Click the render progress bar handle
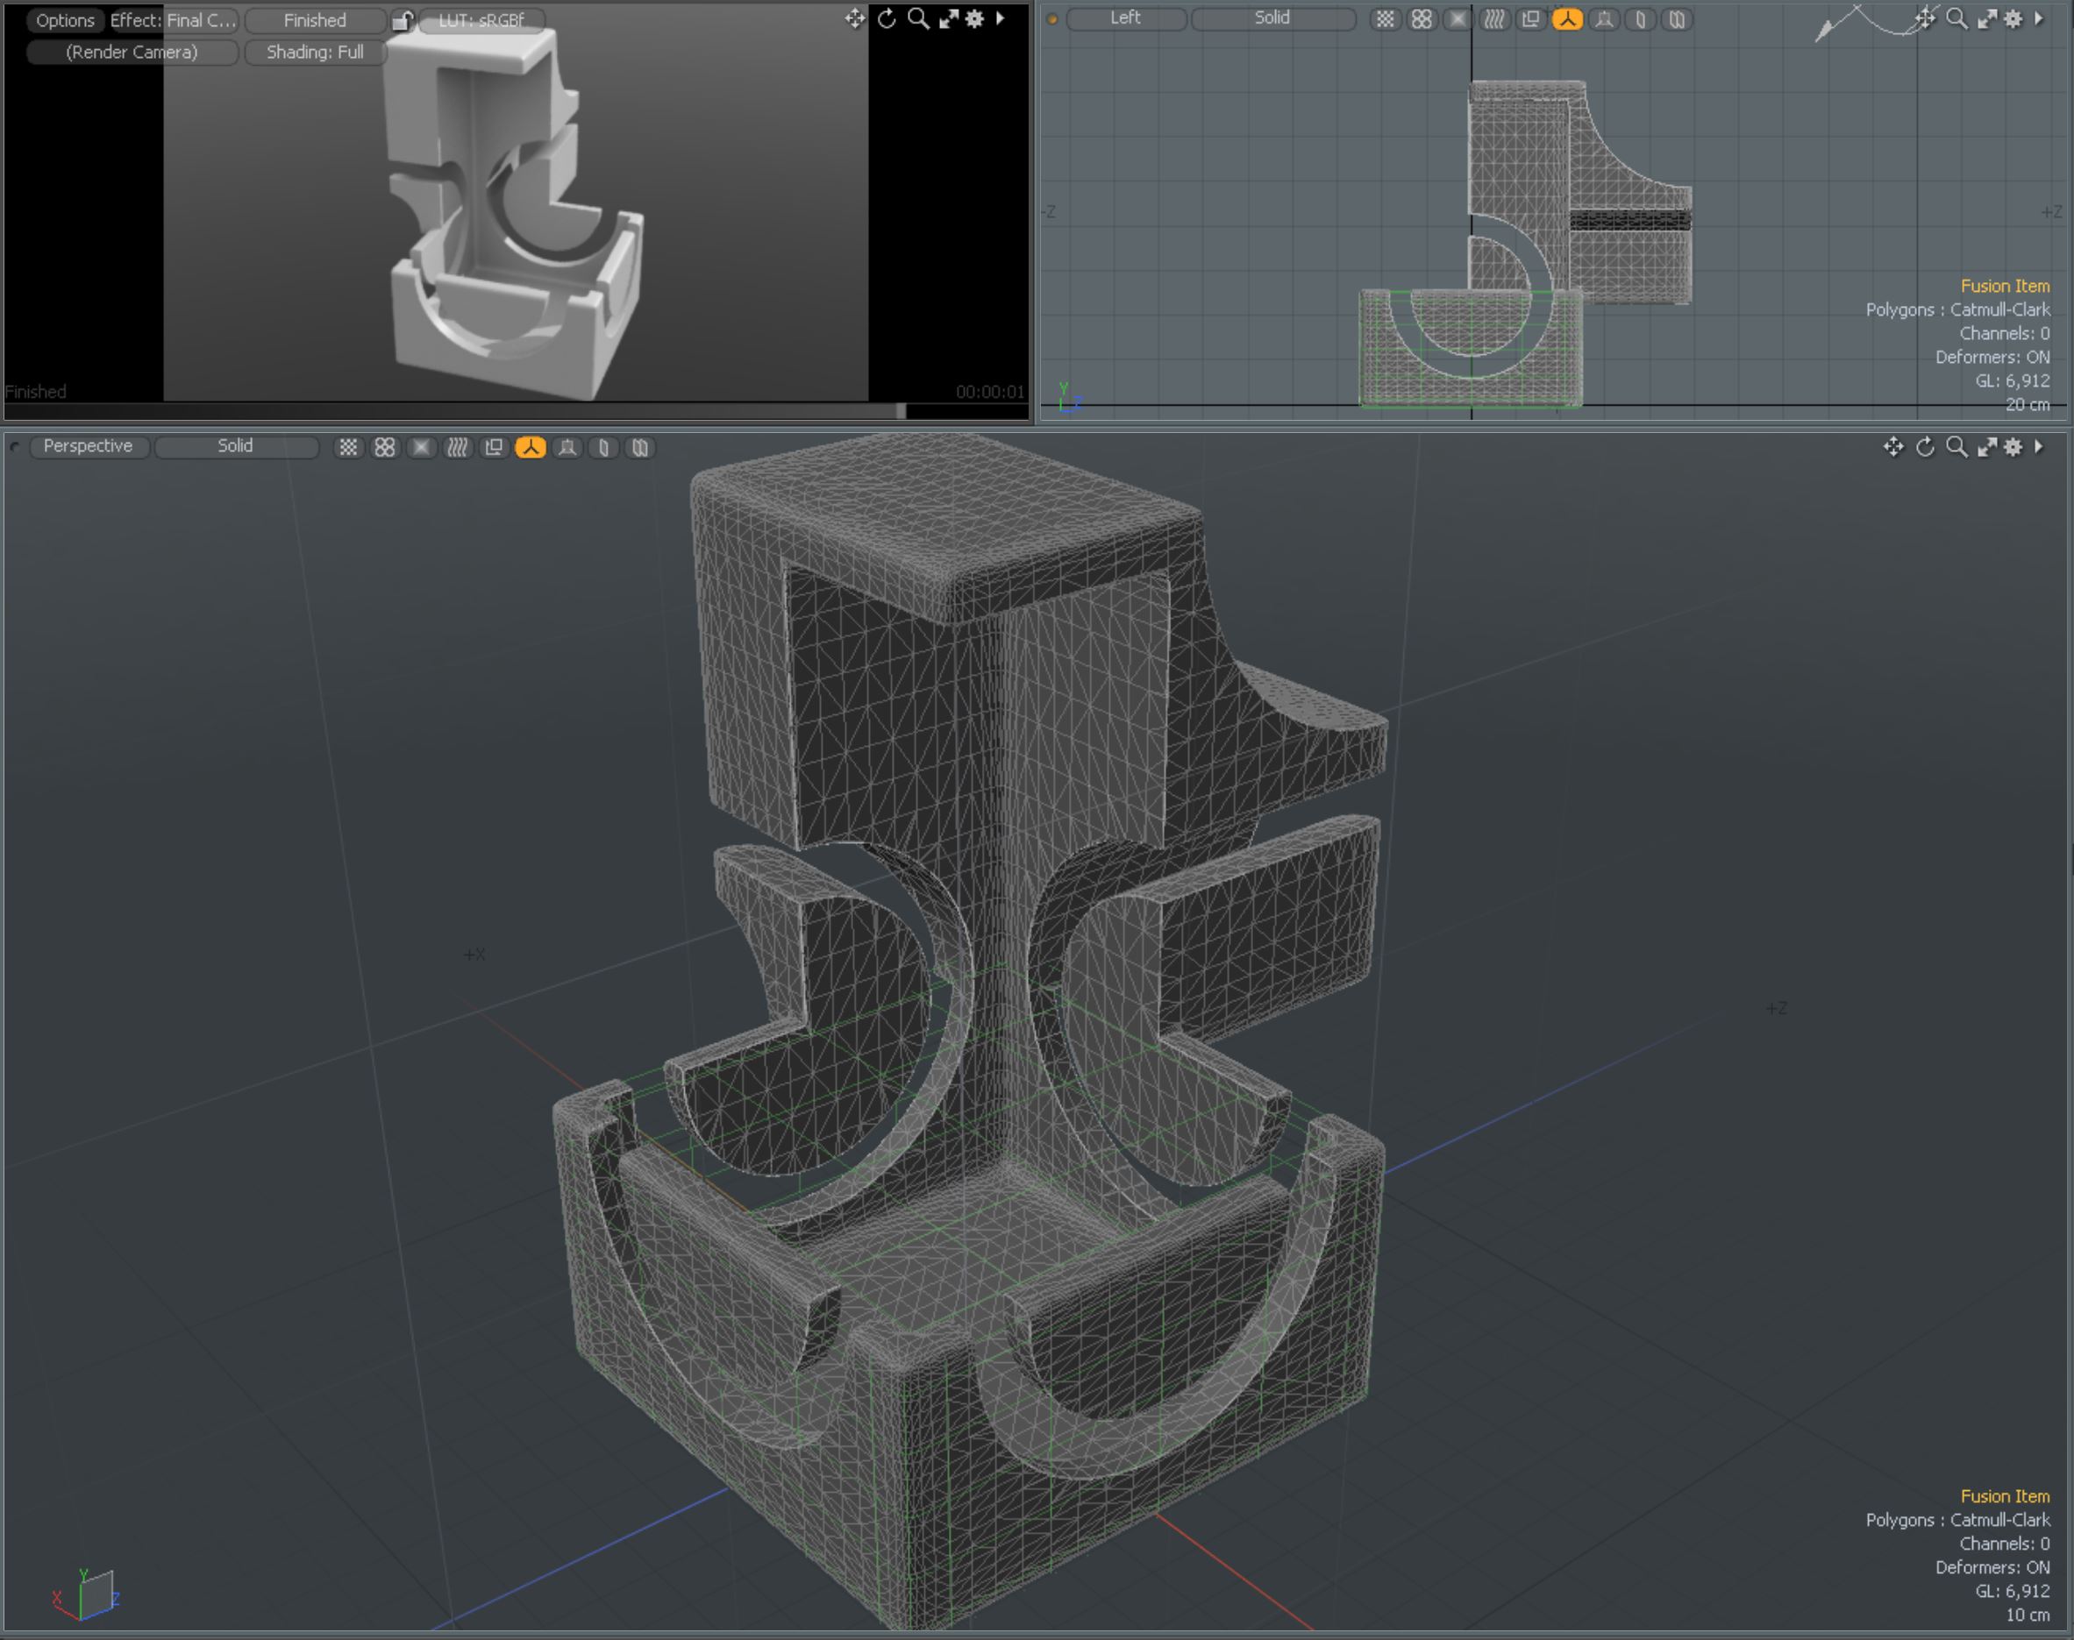 pos(901,411)
